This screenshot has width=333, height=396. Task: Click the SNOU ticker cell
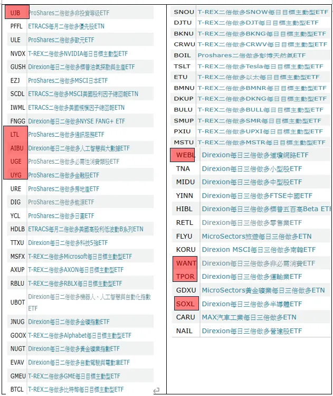pos(184,12)
